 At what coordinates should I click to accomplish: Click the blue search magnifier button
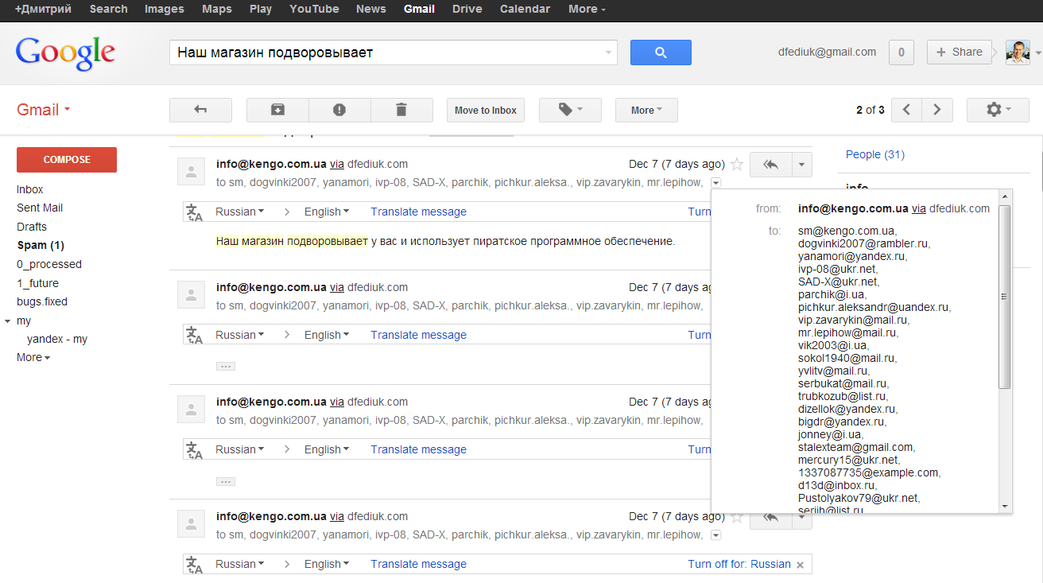click(x=660, y=52)
